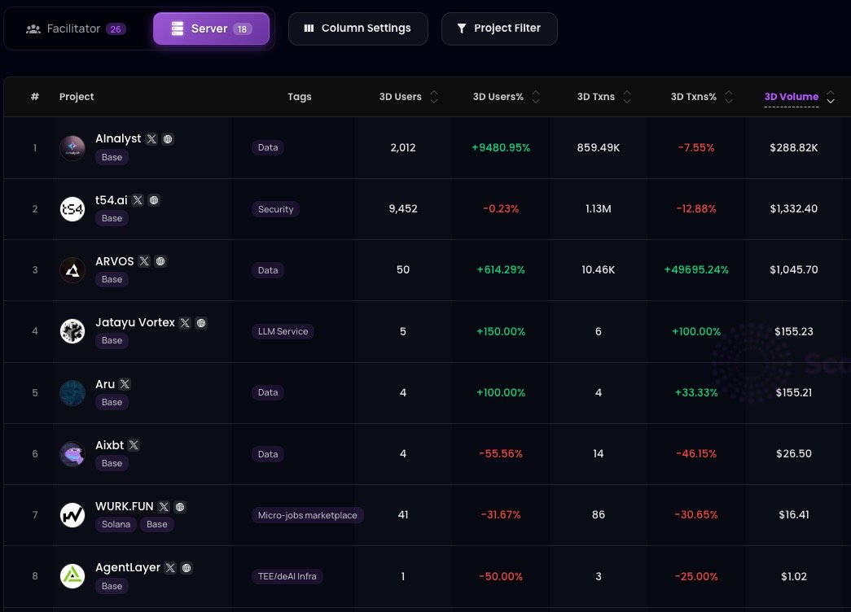Open AInalyst's X profile icon
851x612 pixels.
[151, 139]
